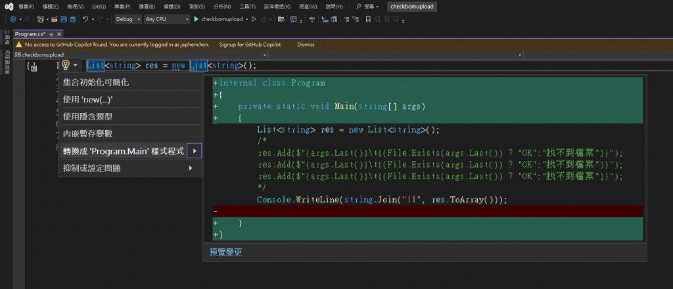Open the checkbomupload navigation bar combo box
673x289 pixels.
pyautogui.click(x=141, y=55)
